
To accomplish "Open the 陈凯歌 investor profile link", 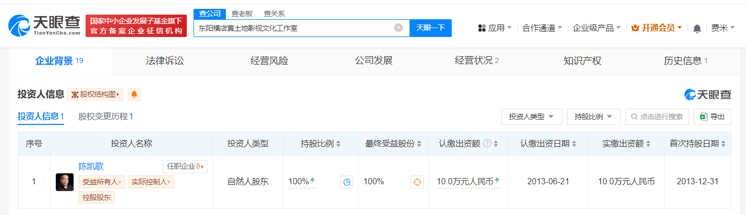I will click(91, 167).
